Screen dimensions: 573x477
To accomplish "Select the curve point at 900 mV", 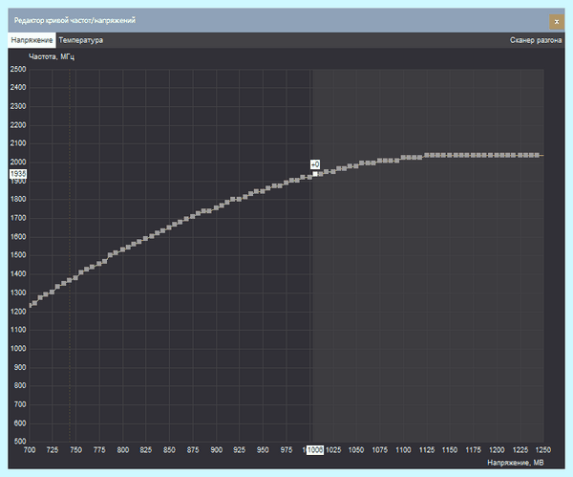I will pos(216,207).
